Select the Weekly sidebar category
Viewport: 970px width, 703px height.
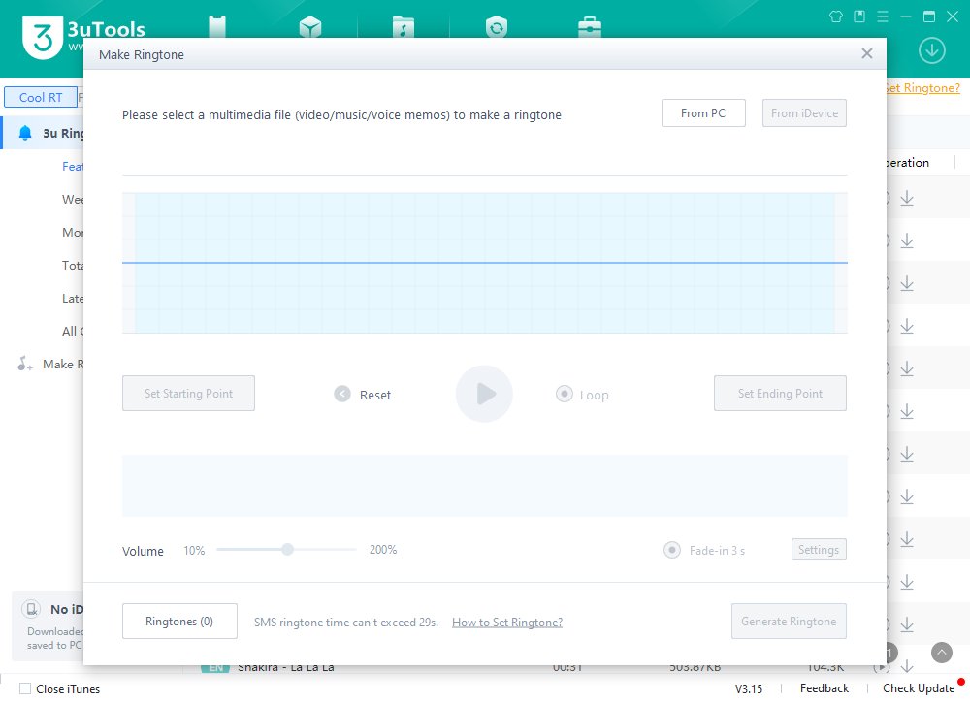(x=73, y=199)
